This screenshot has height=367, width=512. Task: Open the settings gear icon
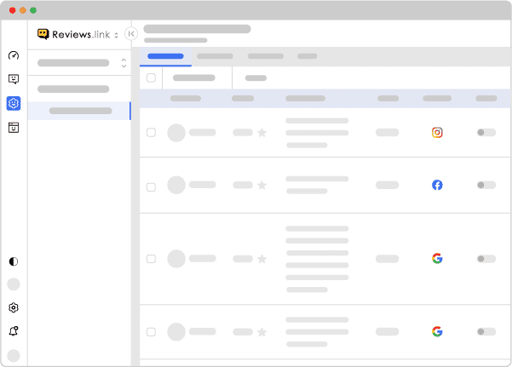14,307
